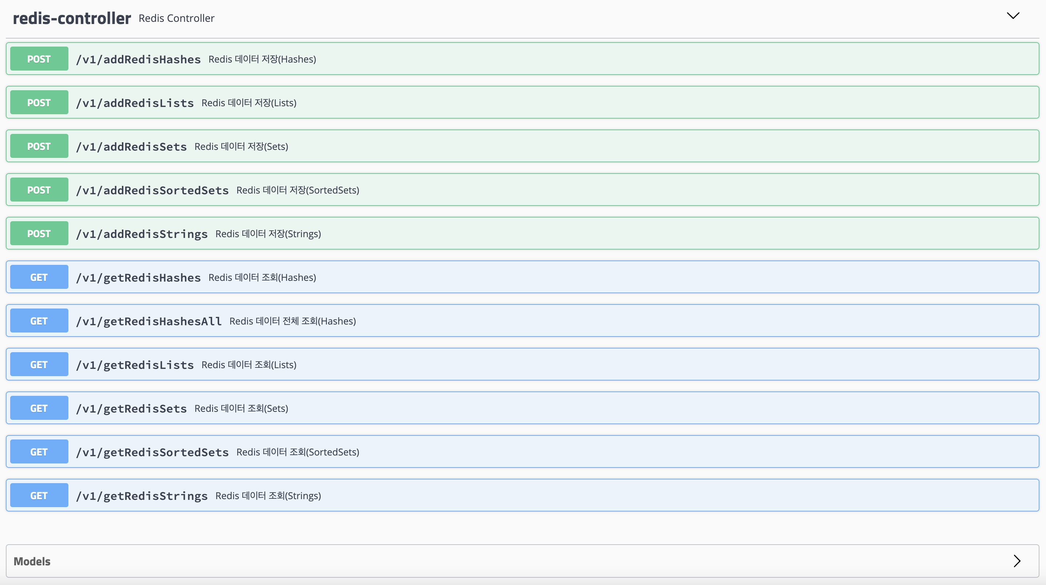
Task: Open the /v1/getRedisSets path link
Action: (131, 409)
